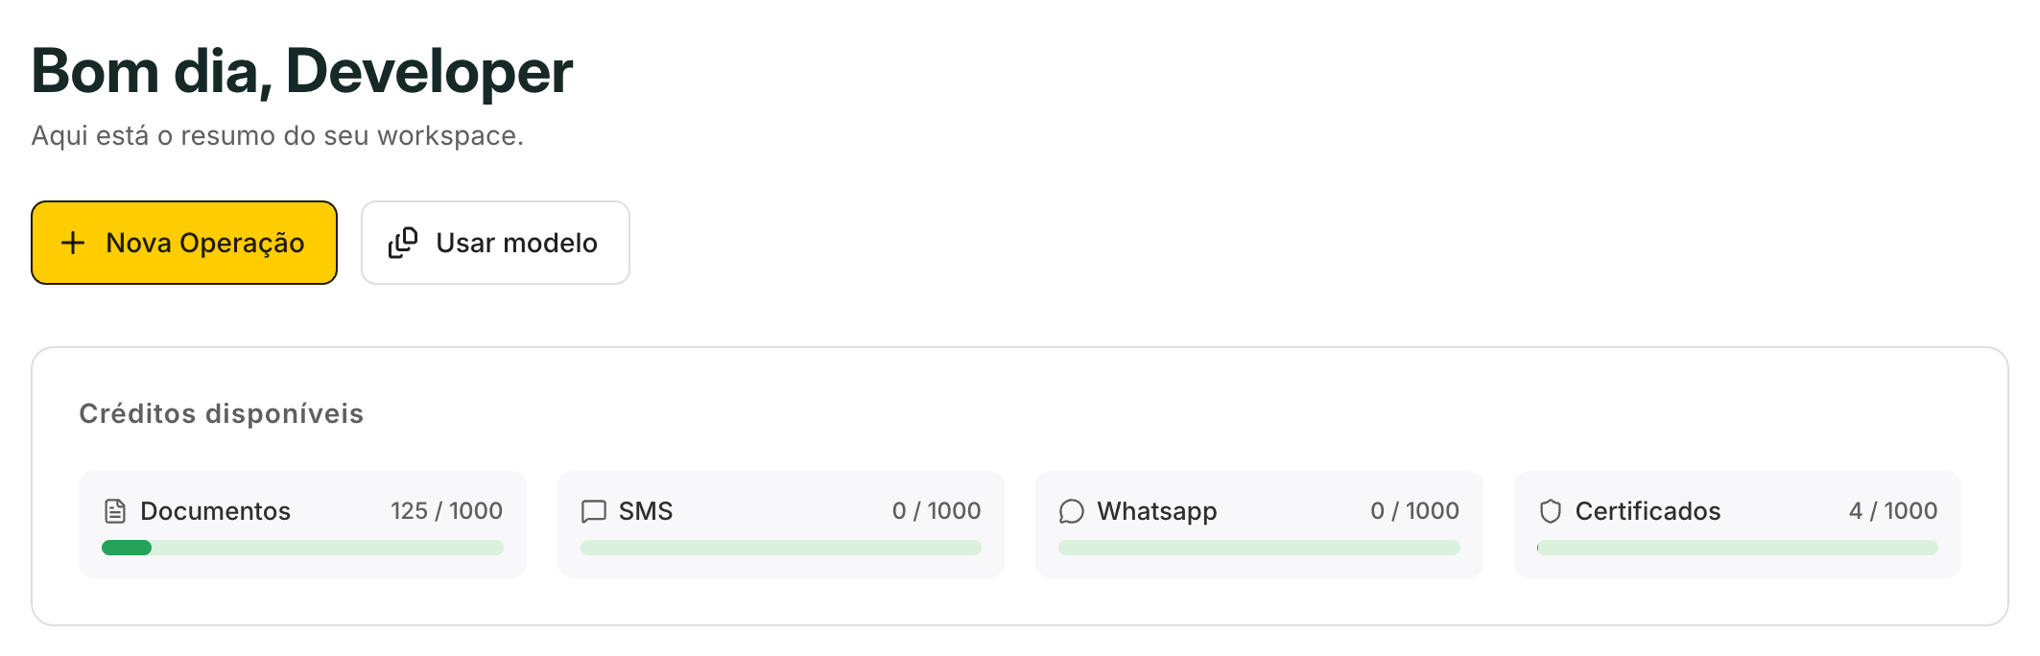Click the SMS message bubble icon

[594, 511]
